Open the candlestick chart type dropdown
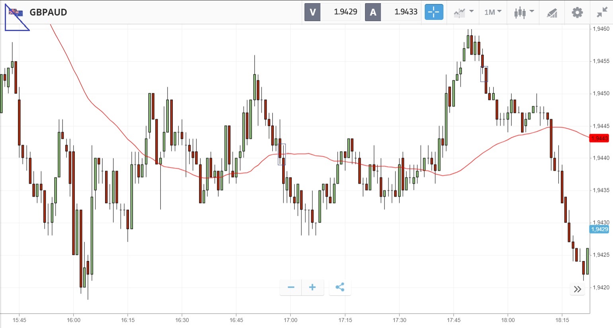Screen dimensions: 613x328 click(x=523, y=12)
